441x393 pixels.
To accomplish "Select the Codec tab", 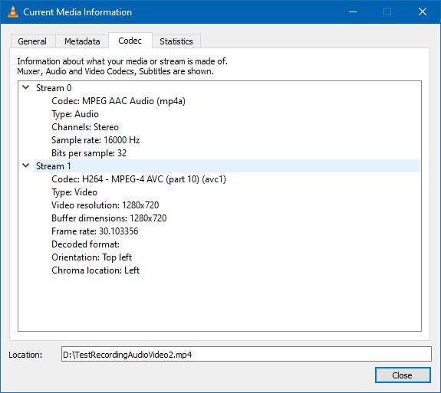I will (130, 41).
